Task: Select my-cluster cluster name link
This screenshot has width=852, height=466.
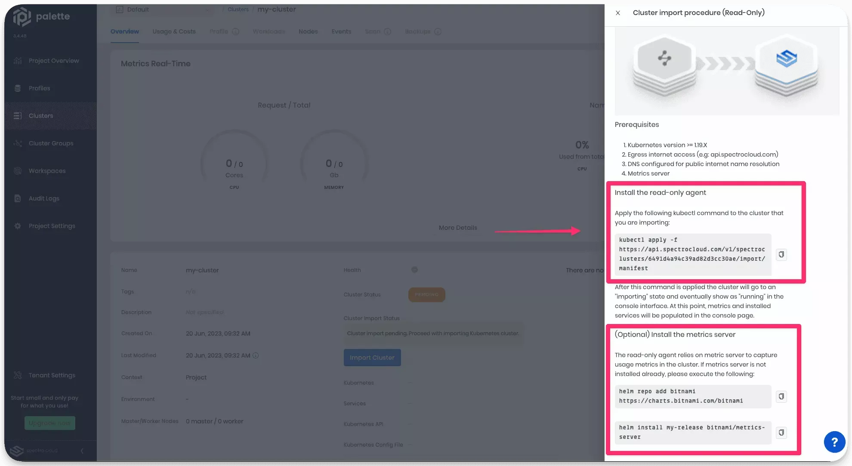Action: coord(276,9)
